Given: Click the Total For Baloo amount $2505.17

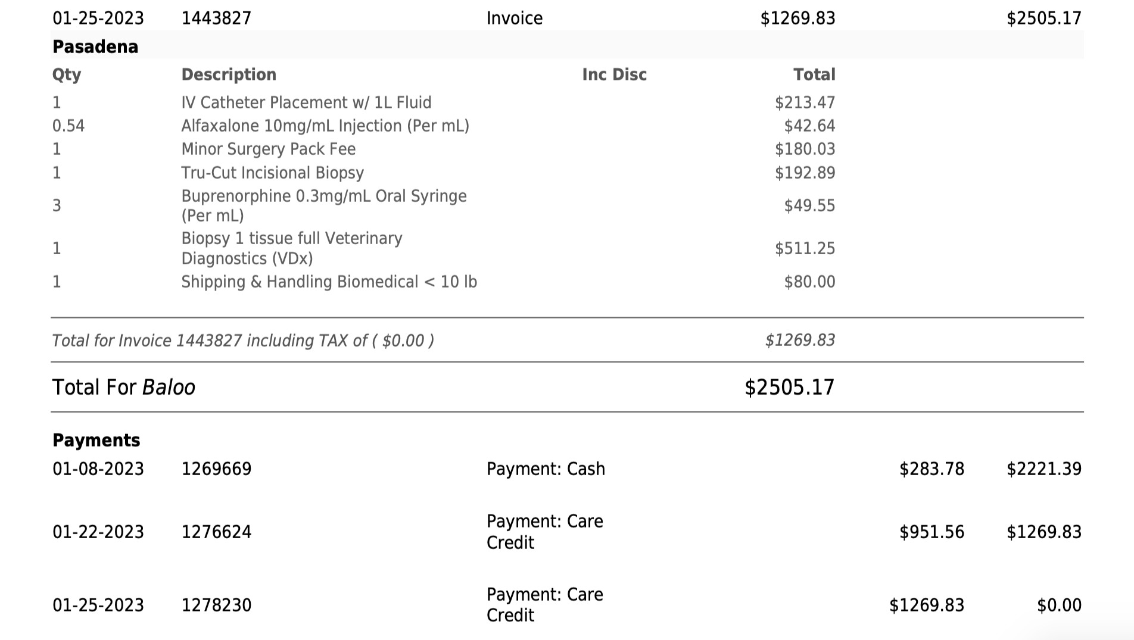Looking at the screenshot, I should (789, 387).
